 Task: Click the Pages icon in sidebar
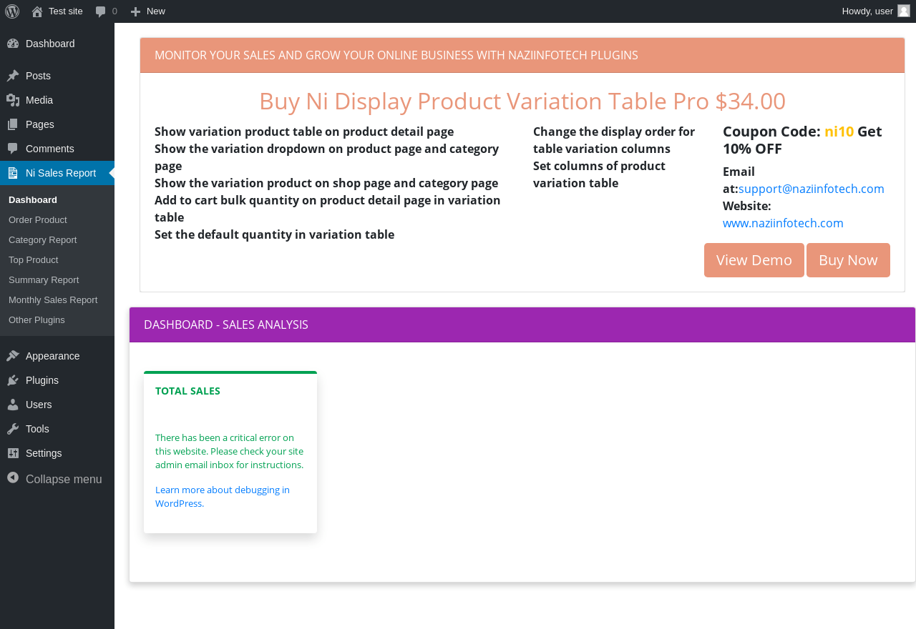tap(13, 124)
